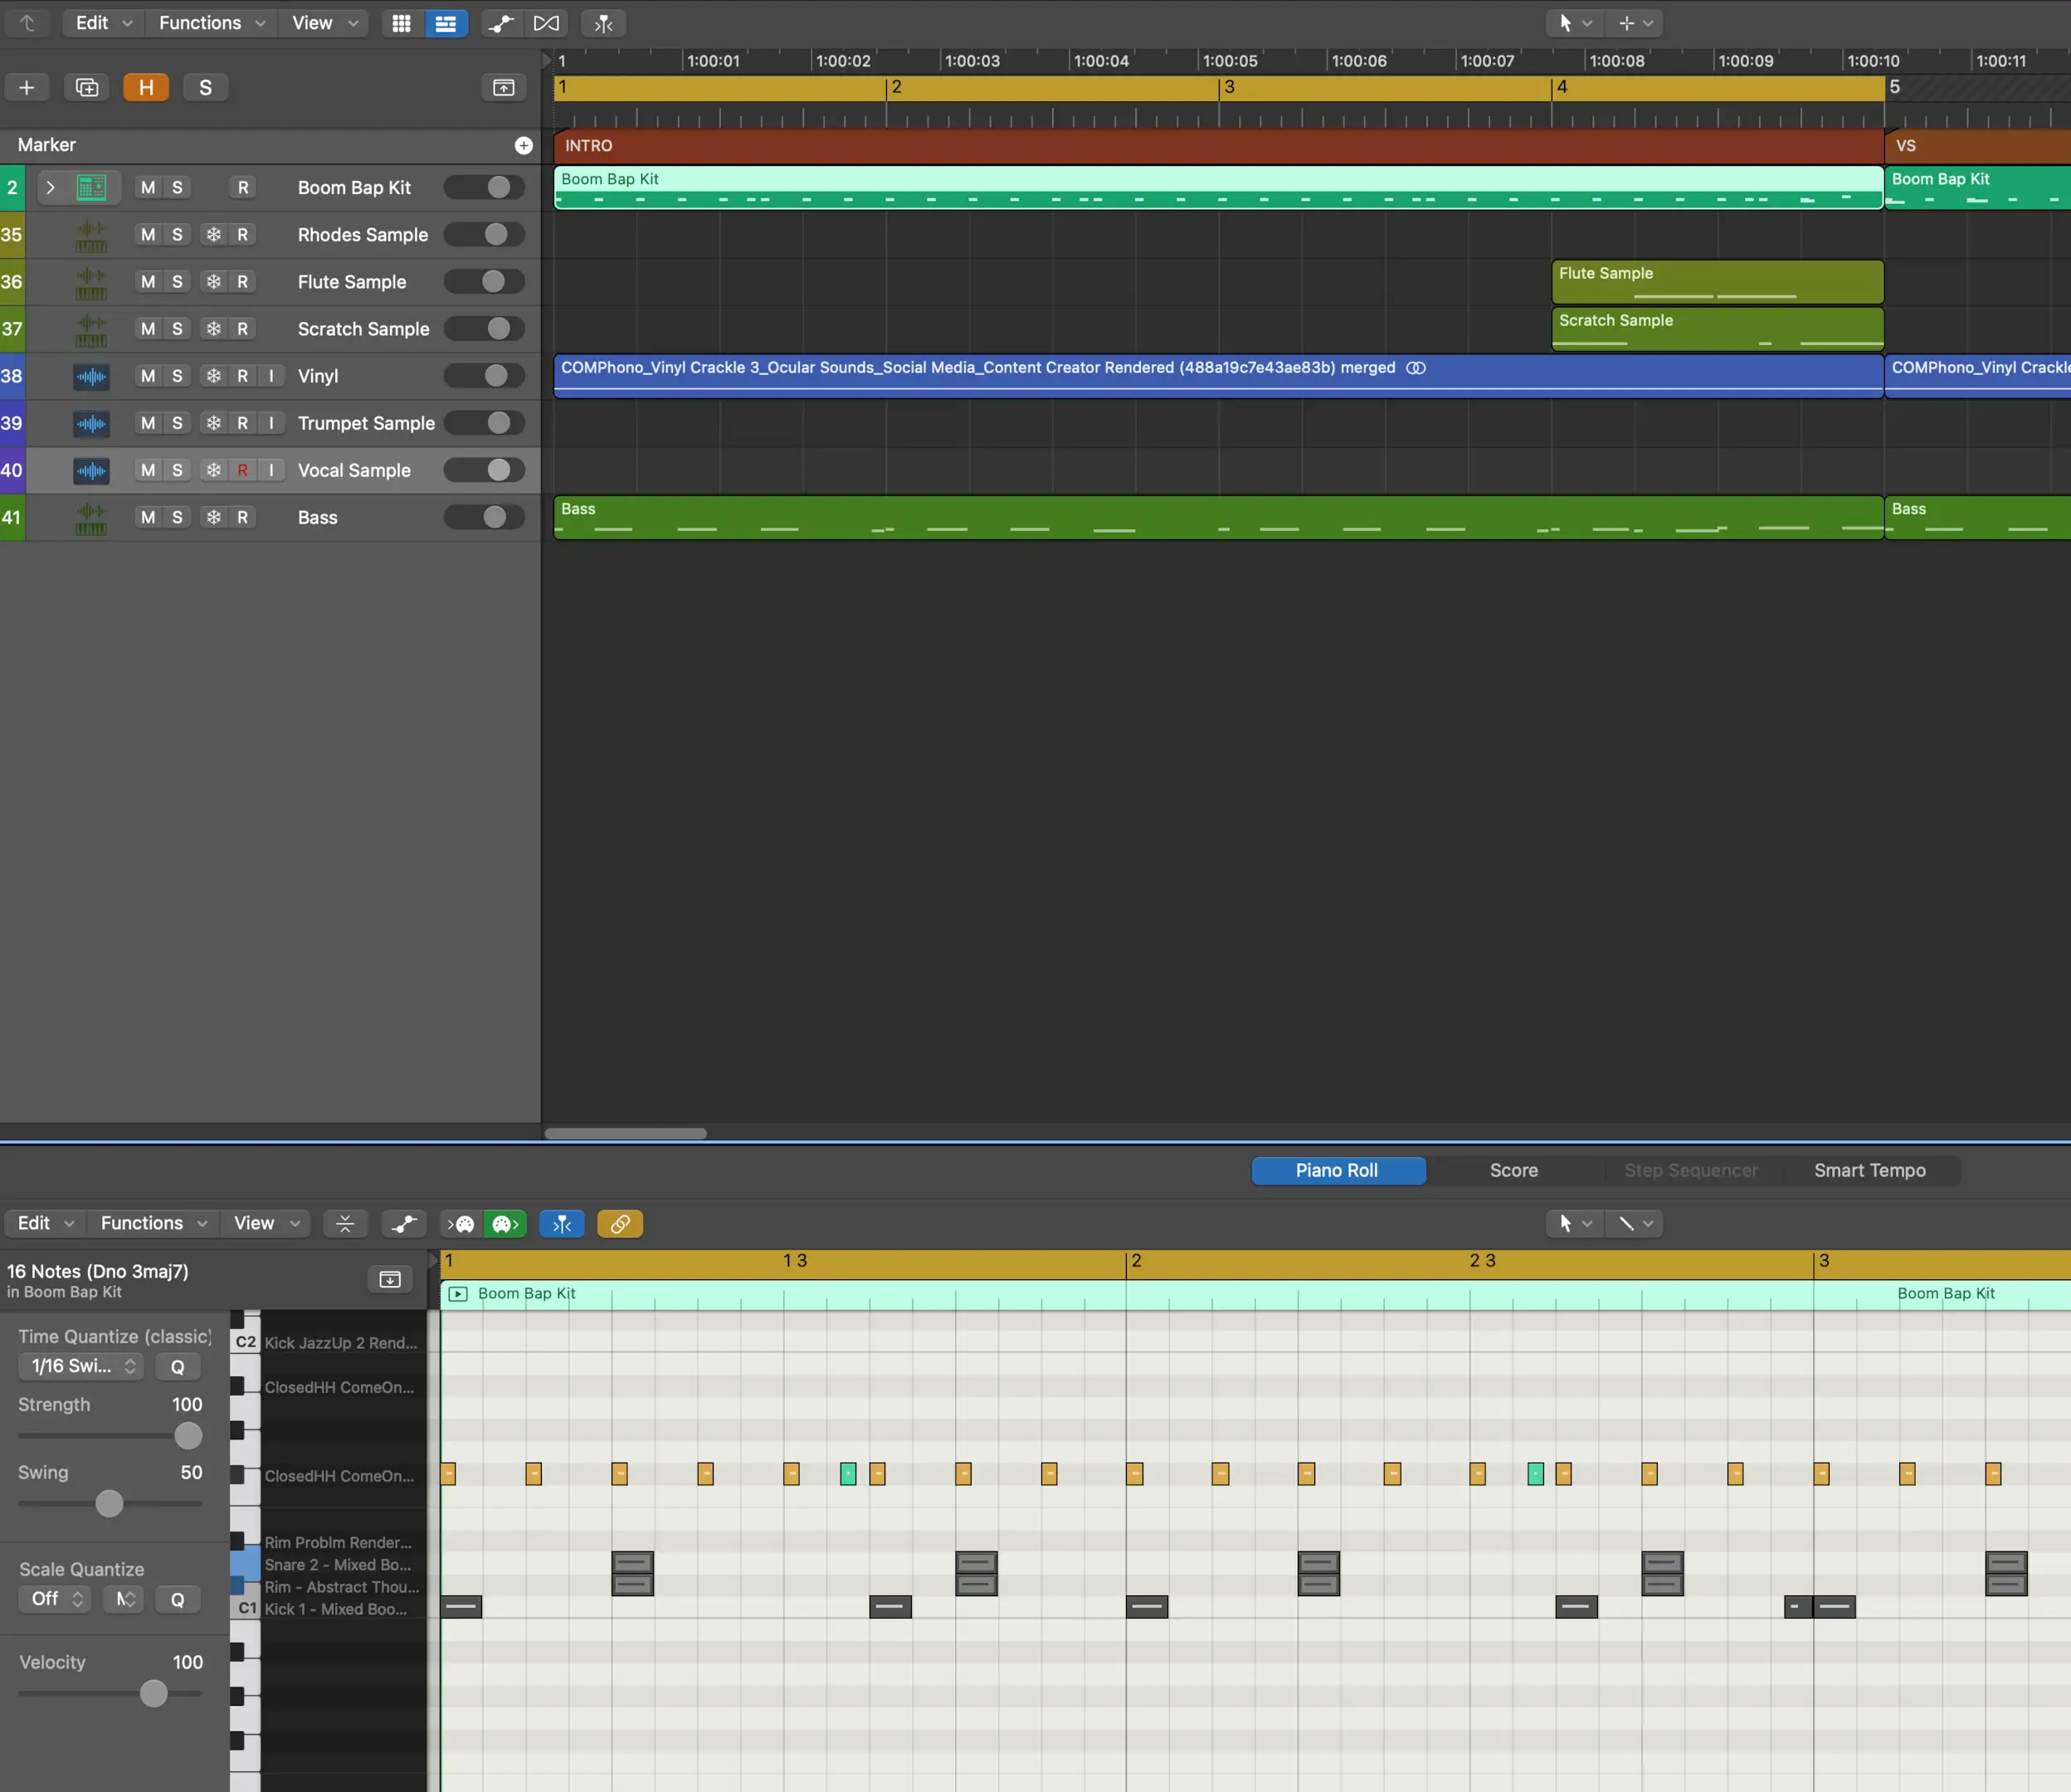Toggle Show Automation in Tracks toolbar

click(500, 23)
